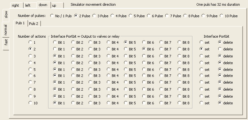
Task: Pick 10 under Number of actions
Action: (x=30, y=103)
